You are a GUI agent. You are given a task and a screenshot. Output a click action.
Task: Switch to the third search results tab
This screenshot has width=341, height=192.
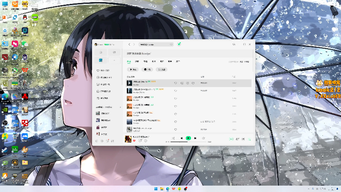click(x=145, y=61)
